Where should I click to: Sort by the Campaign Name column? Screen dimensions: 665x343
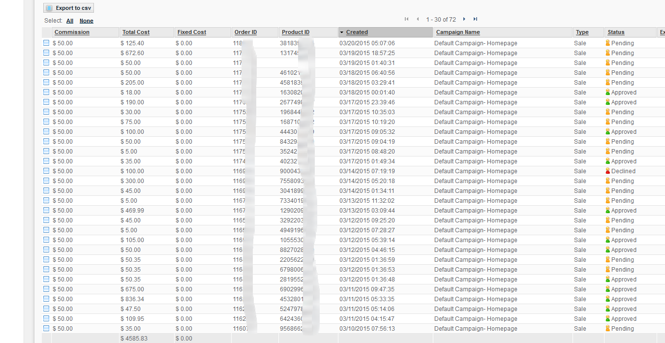pos(458,32)
